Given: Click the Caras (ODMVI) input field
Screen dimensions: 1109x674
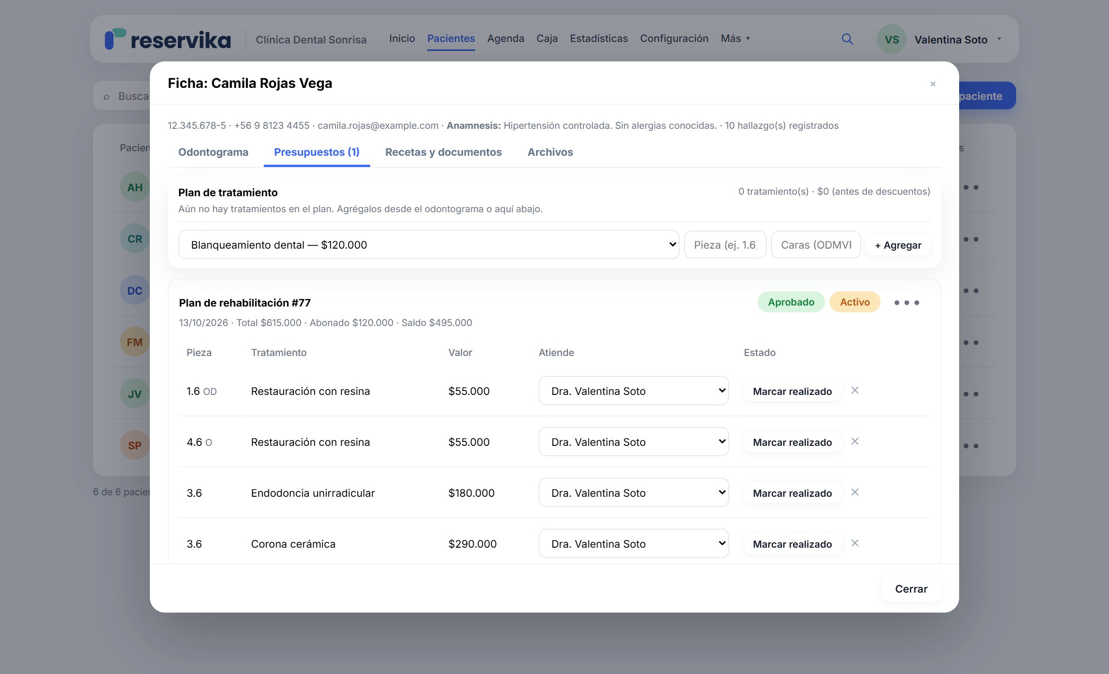Looking at the screenshot, I should point(816,245).
